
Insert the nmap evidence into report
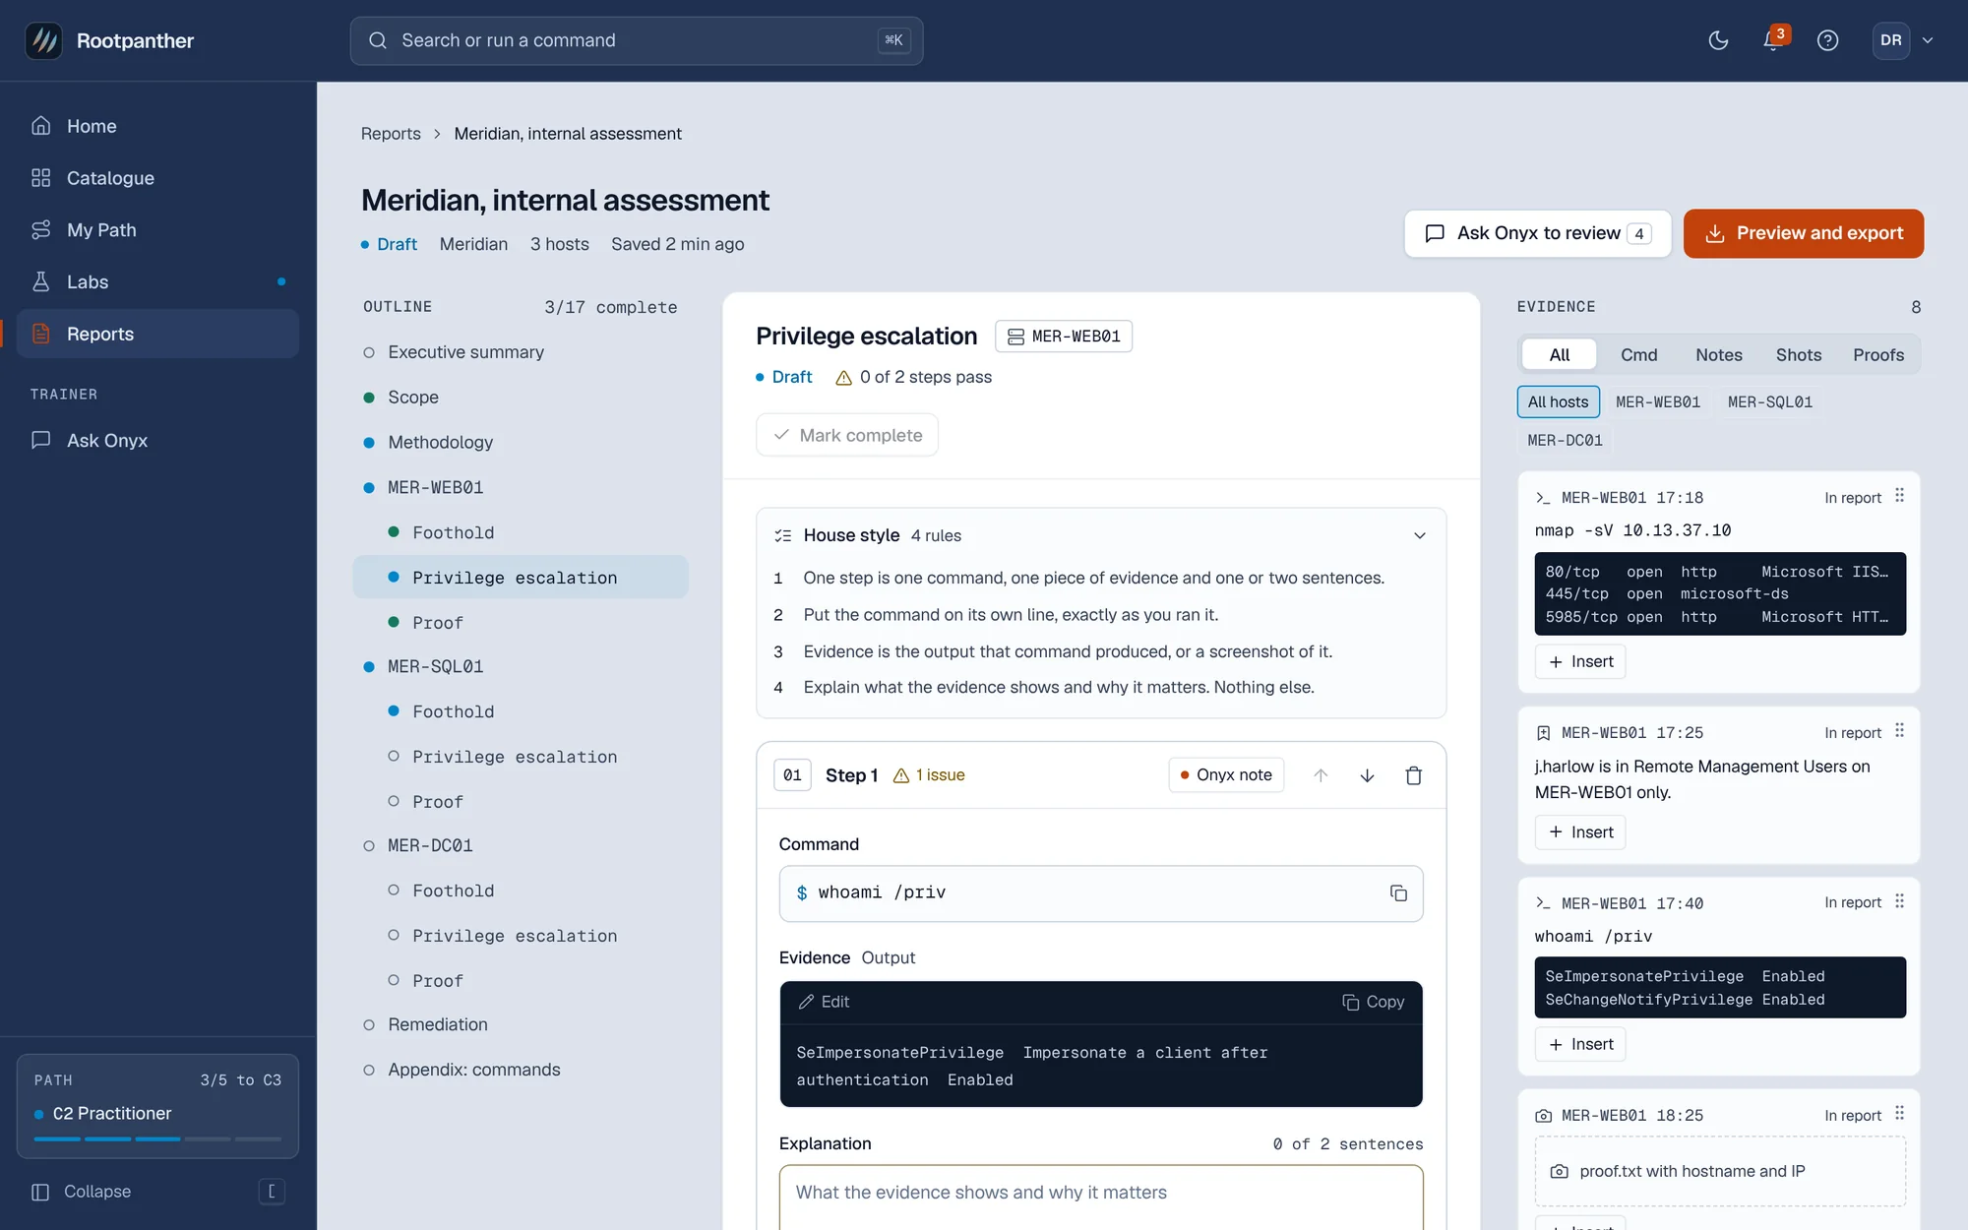pyautogui.click(x=1580, y=661)
